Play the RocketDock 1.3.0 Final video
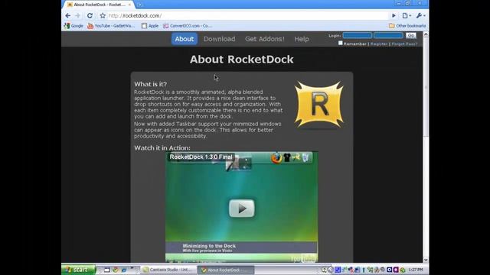490x275 pixels. [x=242, y=209]
